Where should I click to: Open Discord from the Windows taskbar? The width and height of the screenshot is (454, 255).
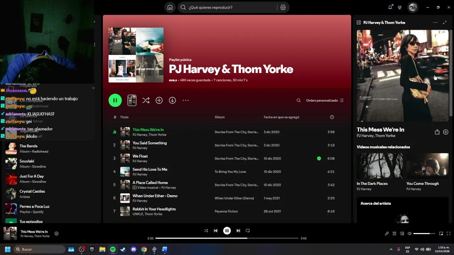click(x=133, y=249)
